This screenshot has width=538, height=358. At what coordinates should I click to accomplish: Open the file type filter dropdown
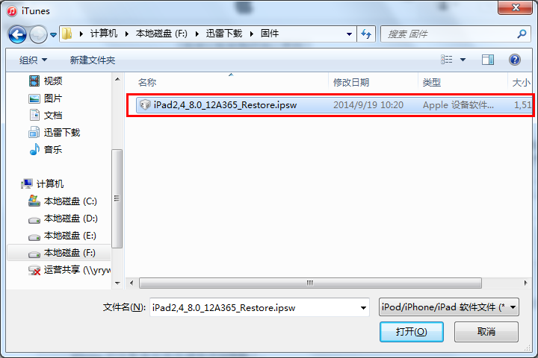[x=449, y=307]
